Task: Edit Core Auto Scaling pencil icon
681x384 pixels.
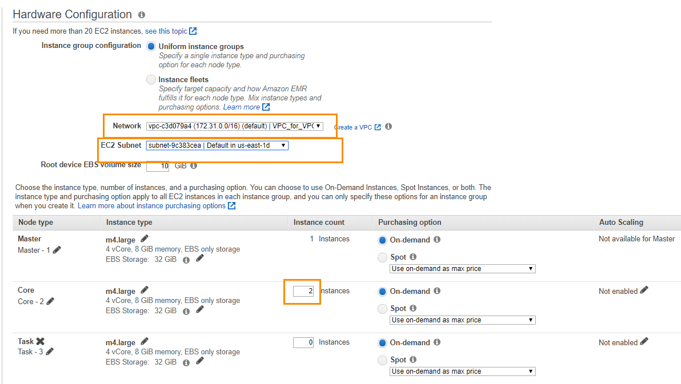Action: (644, 290)
